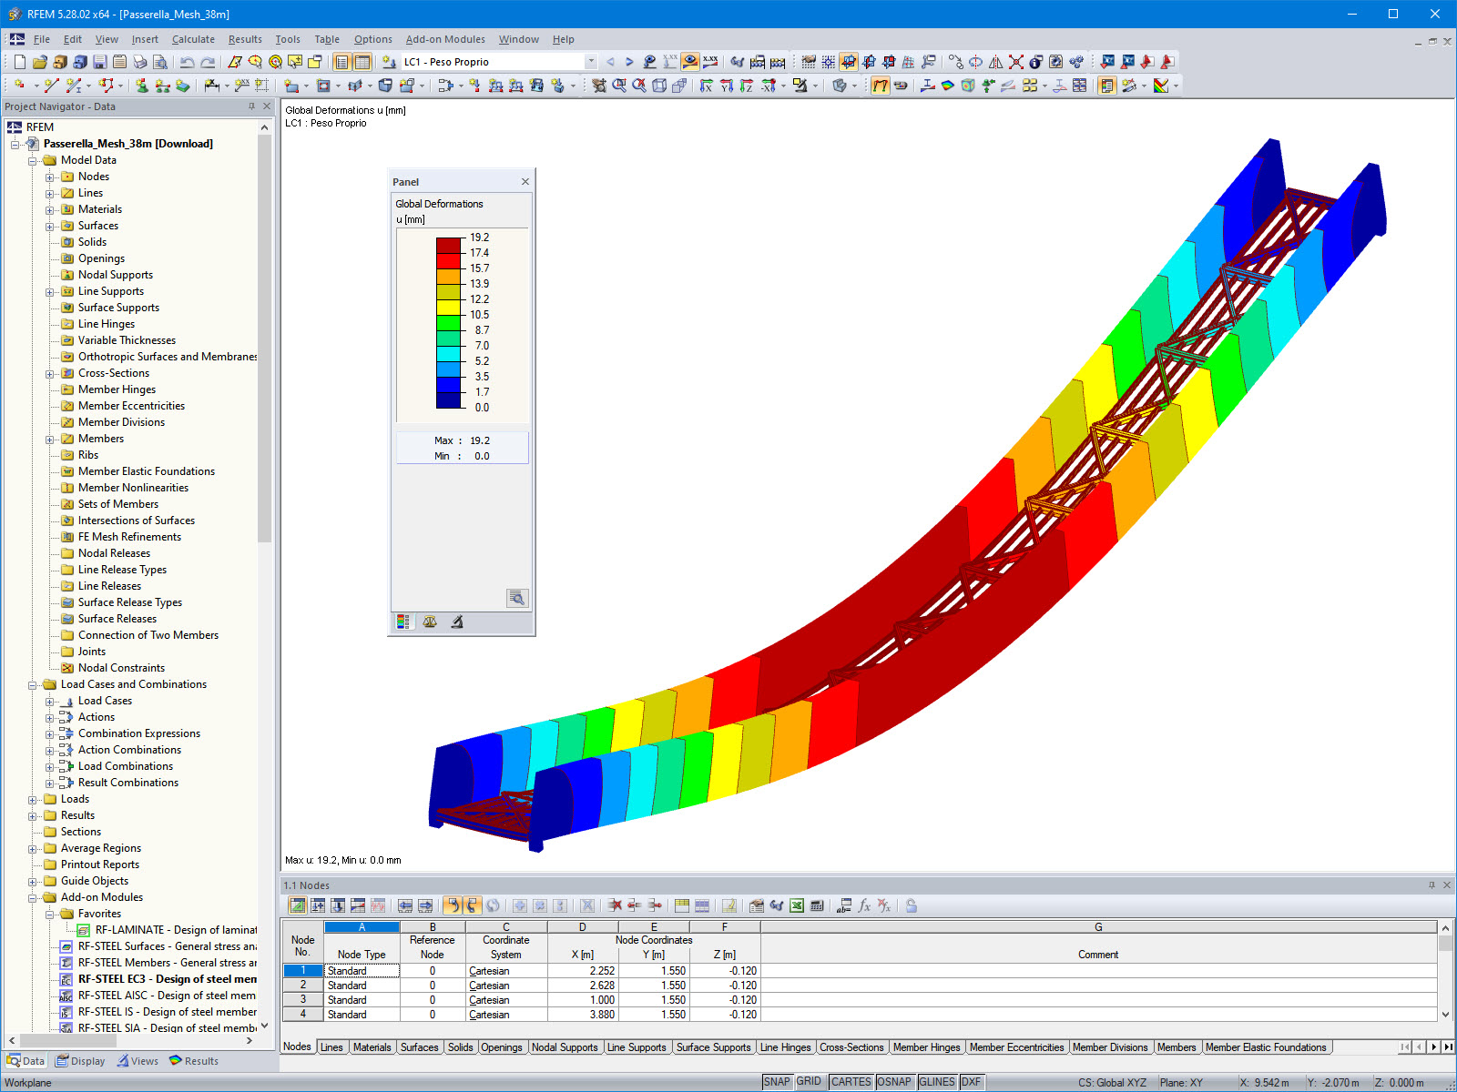Click the Undo arrow icon
The image size is (1457, 1092).
coord(187,62)
